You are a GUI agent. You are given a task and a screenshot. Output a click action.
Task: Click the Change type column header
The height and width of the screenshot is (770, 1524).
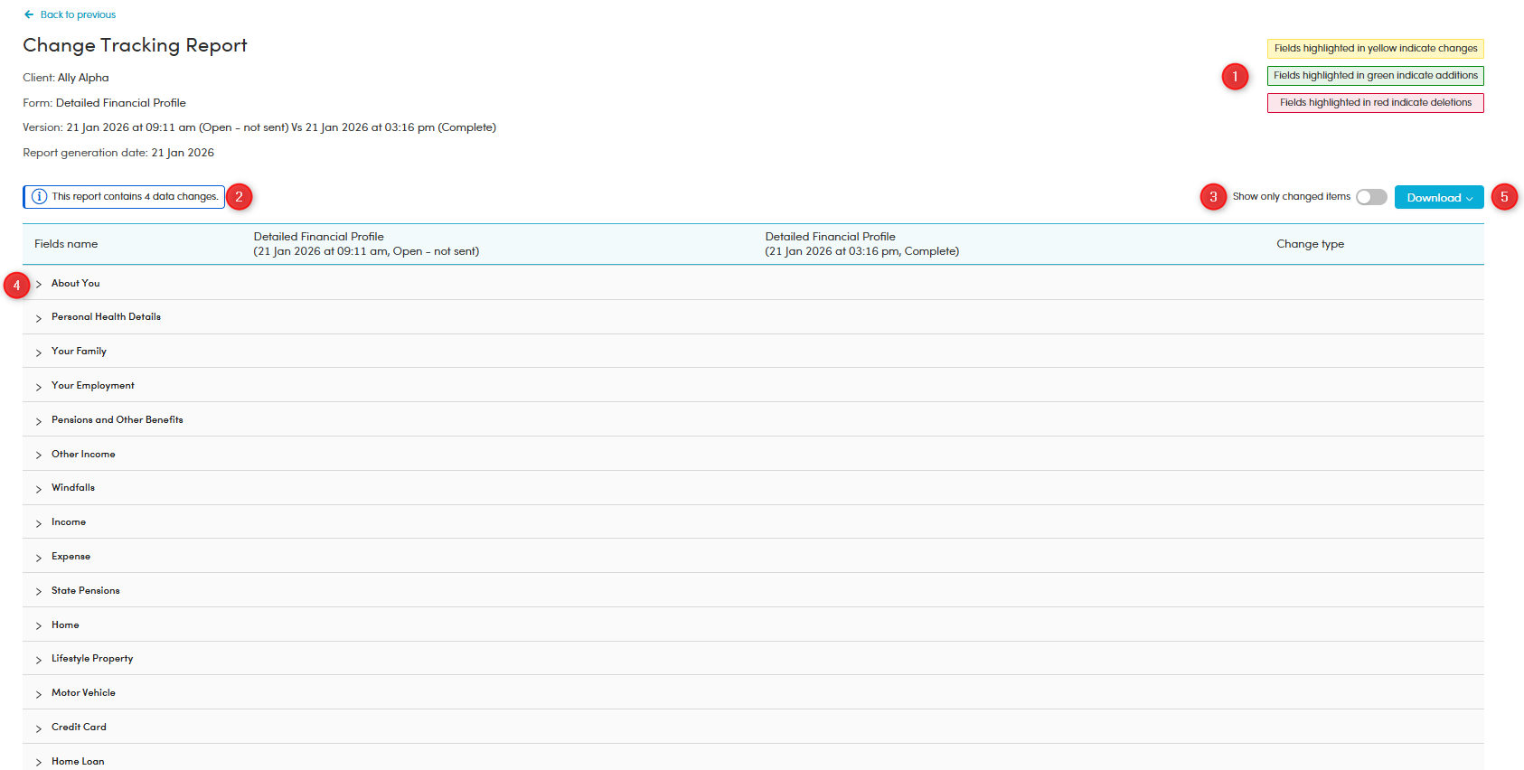coord(1310,244)
